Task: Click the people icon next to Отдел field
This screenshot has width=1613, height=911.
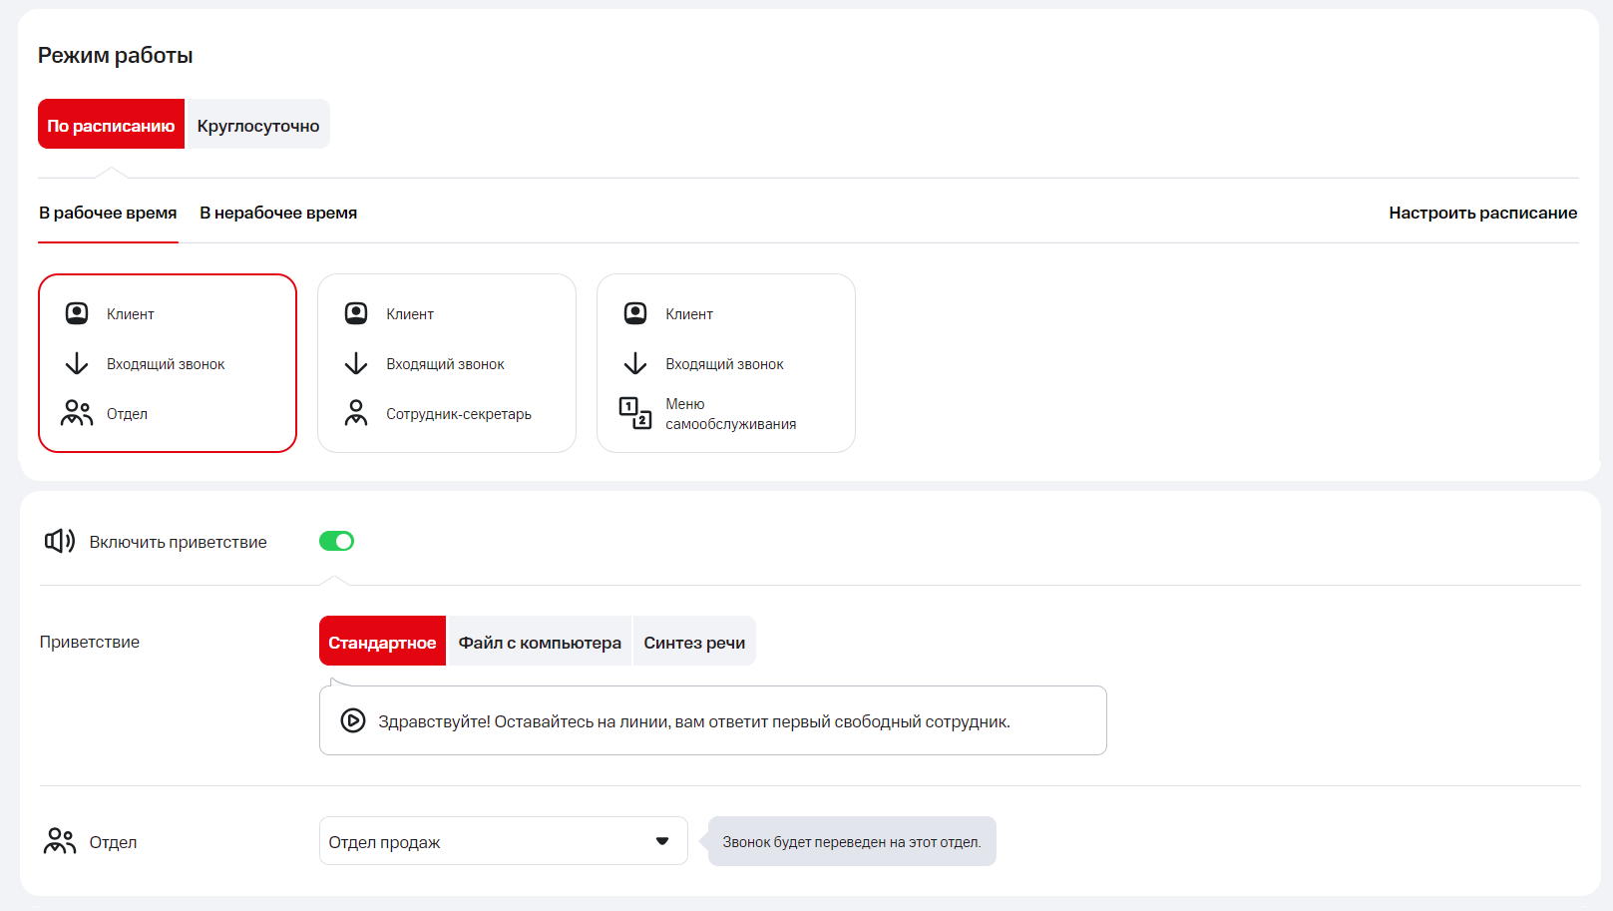Action: pos(60,841)
